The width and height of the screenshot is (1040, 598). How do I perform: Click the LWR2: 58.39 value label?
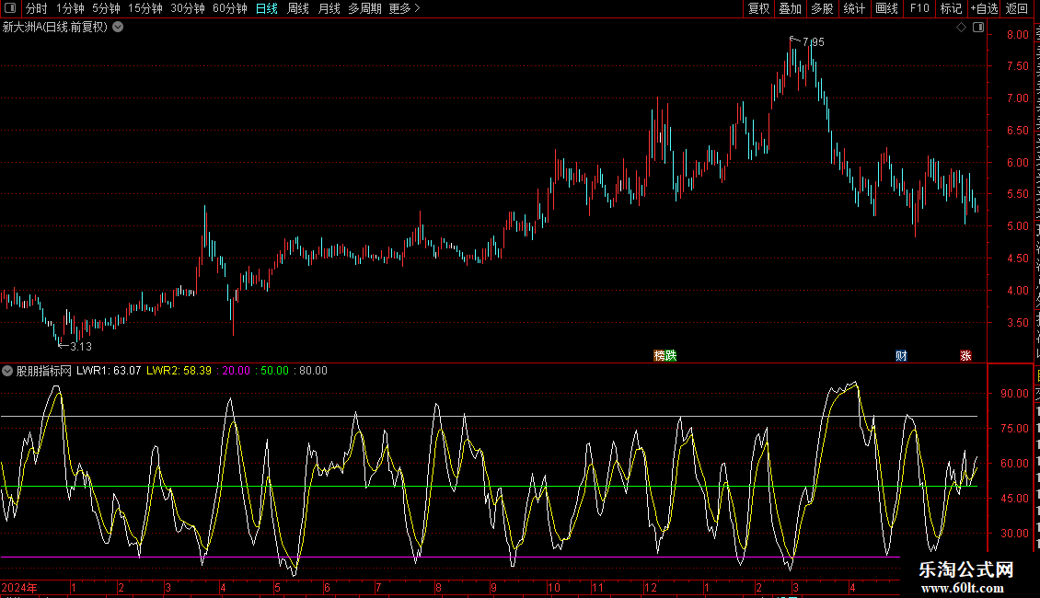coord(179,371)
